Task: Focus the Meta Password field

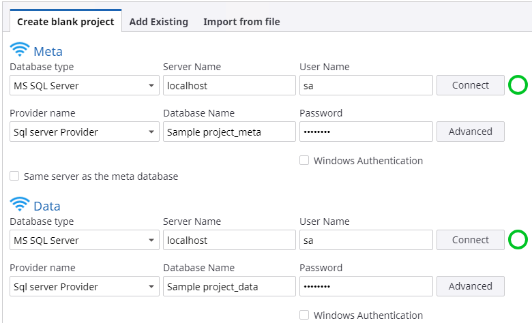Action: pyautogui.click(x=366, y=132)
